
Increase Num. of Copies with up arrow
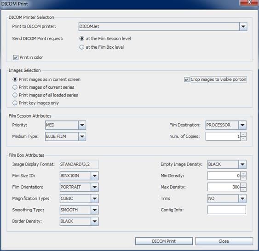tap(243, 134)
